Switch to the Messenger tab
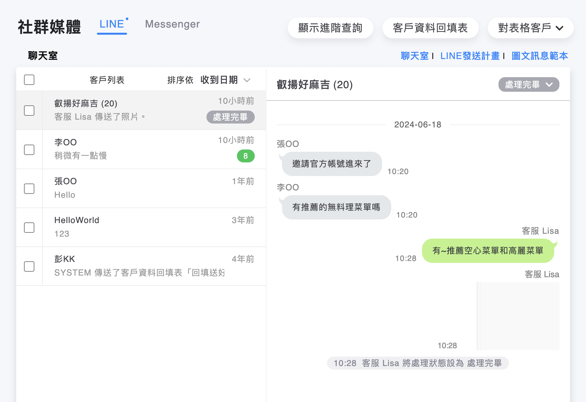The height and width of the screenshot is (402, 586). (172, 24)
